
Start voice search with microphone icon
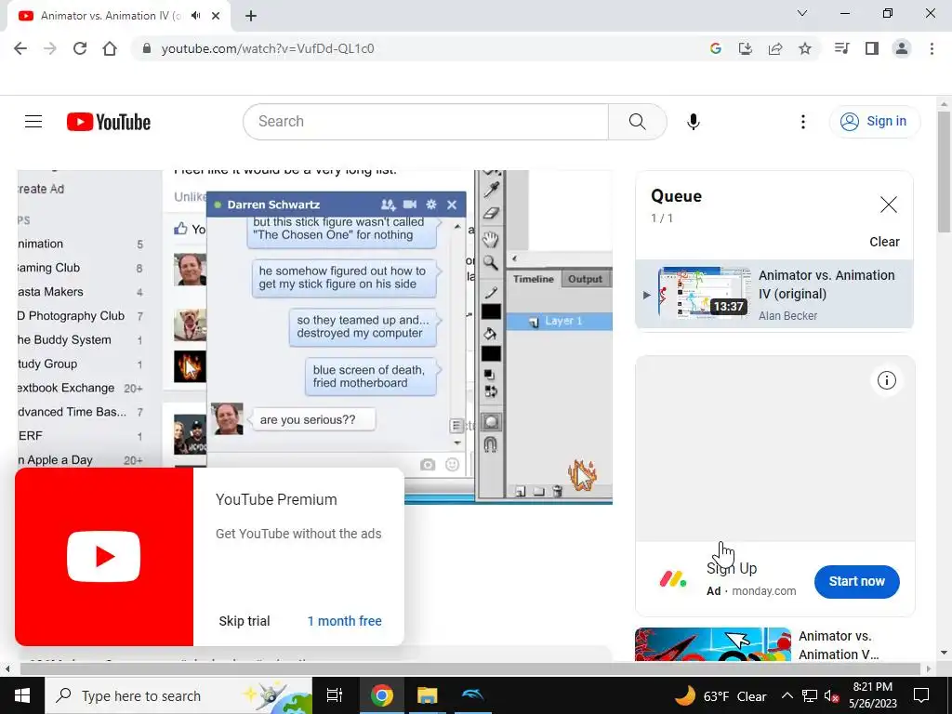coord(694,122)
